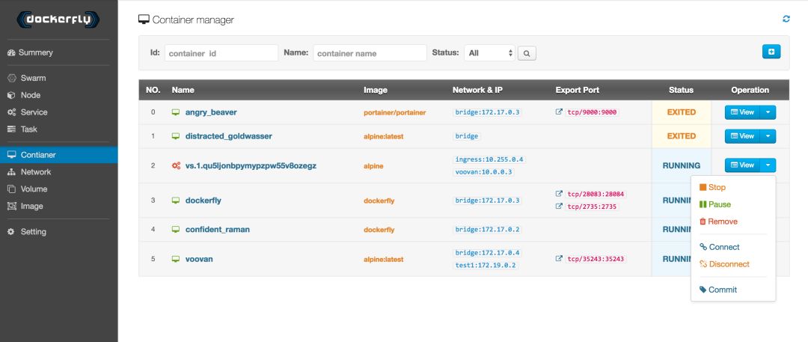Choose Commit in the operation menu
This screenshot has height=342, width=808.
pyautogui.click(x=722, y=290)
